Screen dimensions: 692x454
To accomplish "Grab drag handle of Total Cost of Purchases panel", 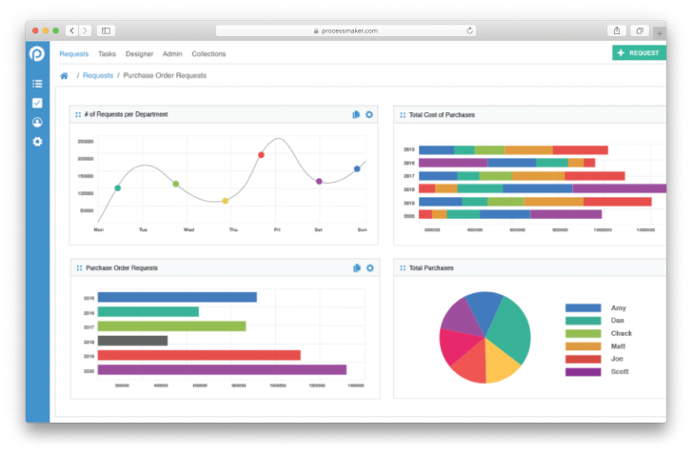I will 403,115.
